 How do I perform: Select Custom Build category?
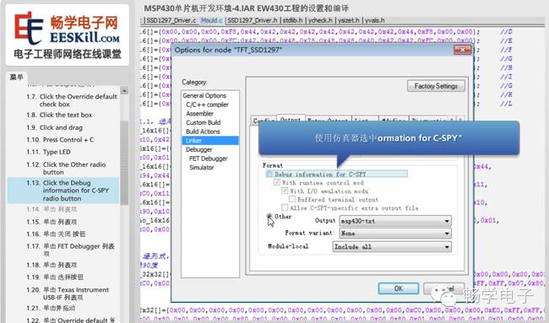pos(203,122)
